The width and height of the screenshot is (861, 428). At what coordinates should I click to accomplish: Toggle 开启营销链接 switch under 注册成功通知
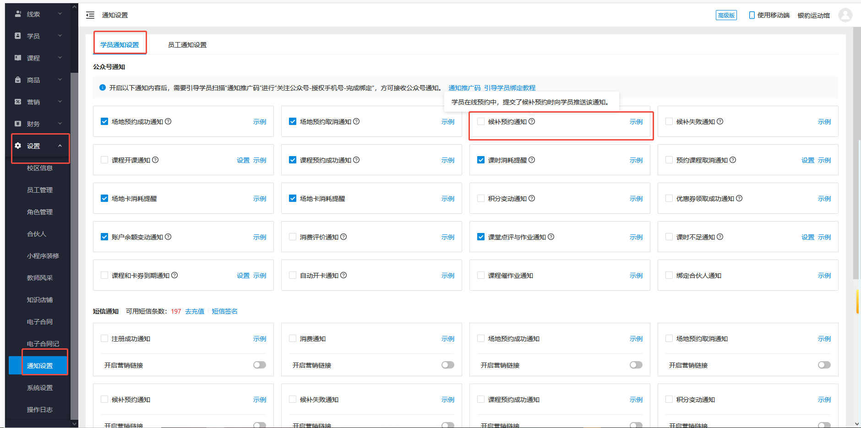pos(260,365)
